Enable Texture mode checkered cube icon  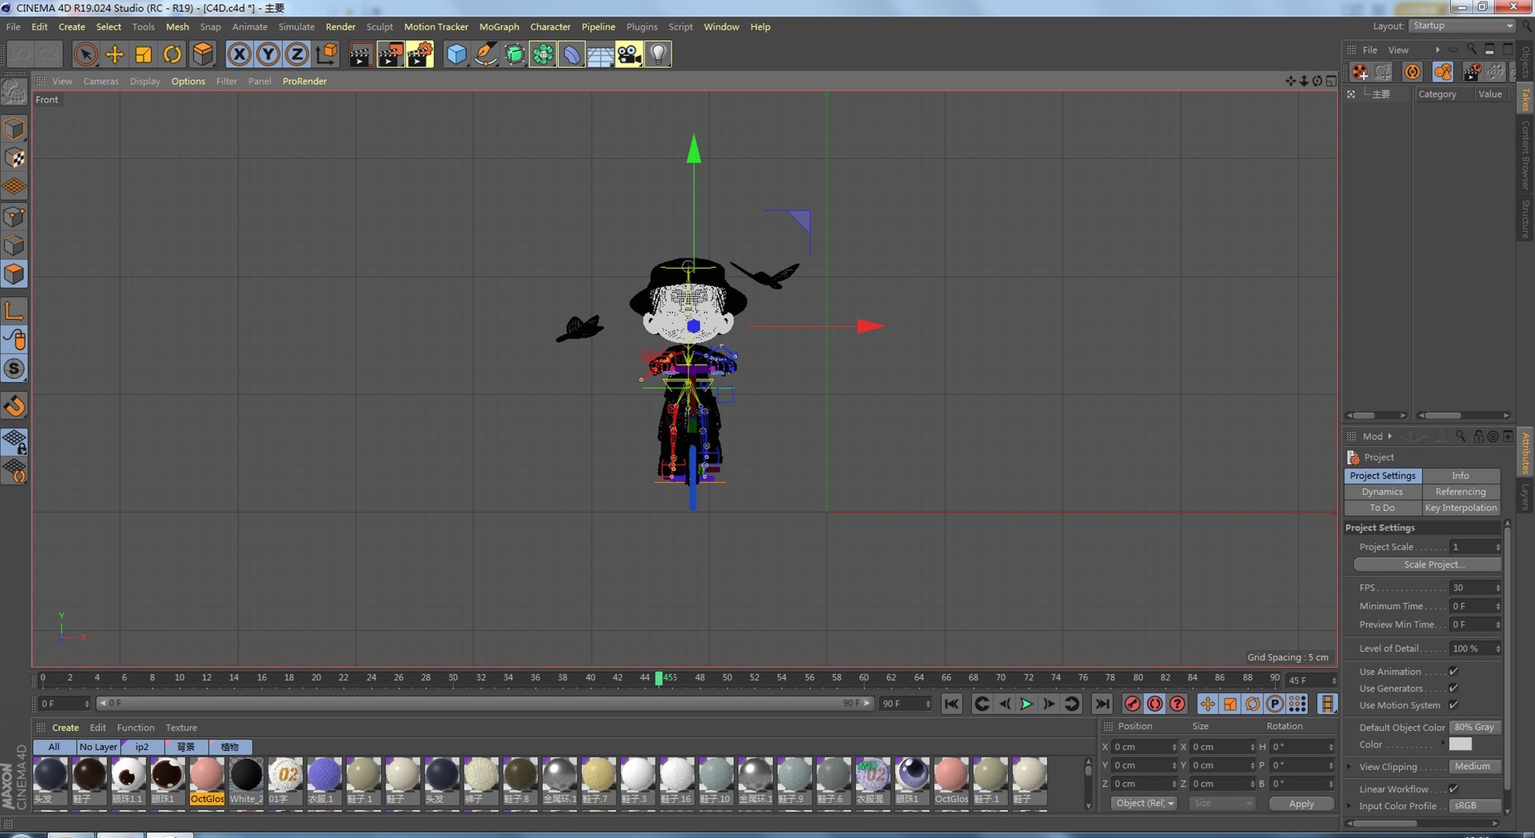pos(14,158)
